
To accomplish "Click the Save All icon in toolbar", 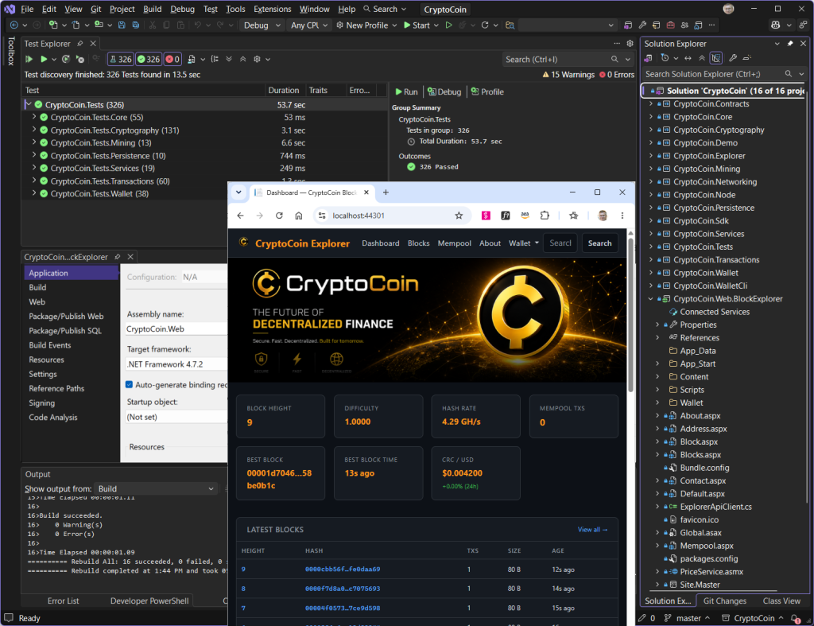I will click(135, 25).
